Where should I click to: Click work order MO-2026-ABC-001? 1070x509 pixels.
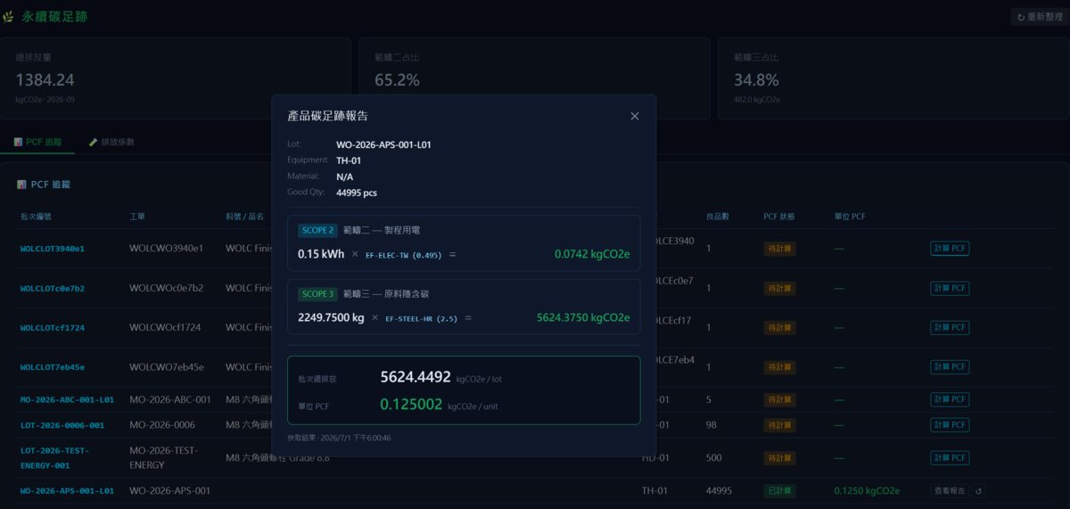170,399
